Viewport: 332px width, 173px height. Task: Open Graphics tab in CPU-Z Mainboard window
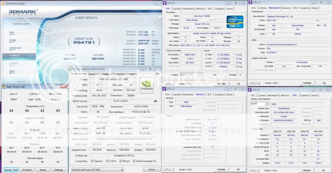(x=305, y=8)
